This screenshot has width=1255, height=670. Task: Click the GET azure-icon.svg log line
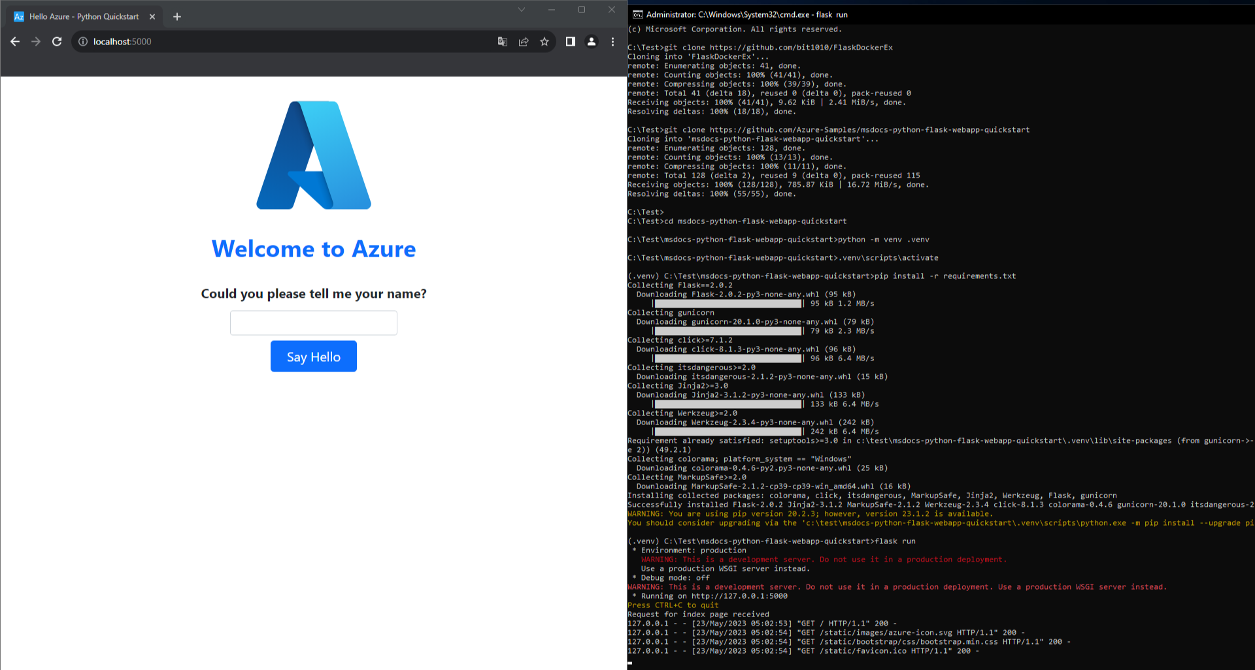coord(826,633)
